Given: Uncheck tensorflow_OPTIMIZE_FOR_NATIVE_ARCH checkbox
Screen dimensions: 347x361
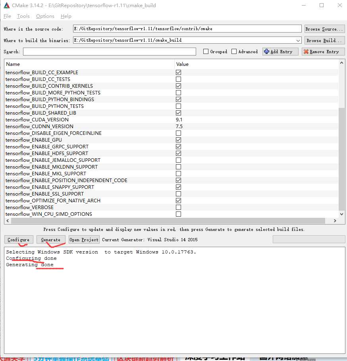Looking at the screenshot, I should [178, 200].
